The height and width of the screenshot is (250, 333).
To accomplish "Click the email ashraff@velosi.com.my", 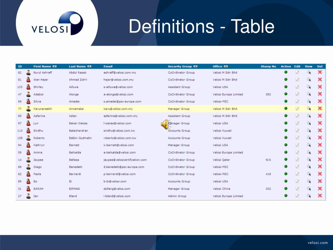I will (x=120, y=73).
